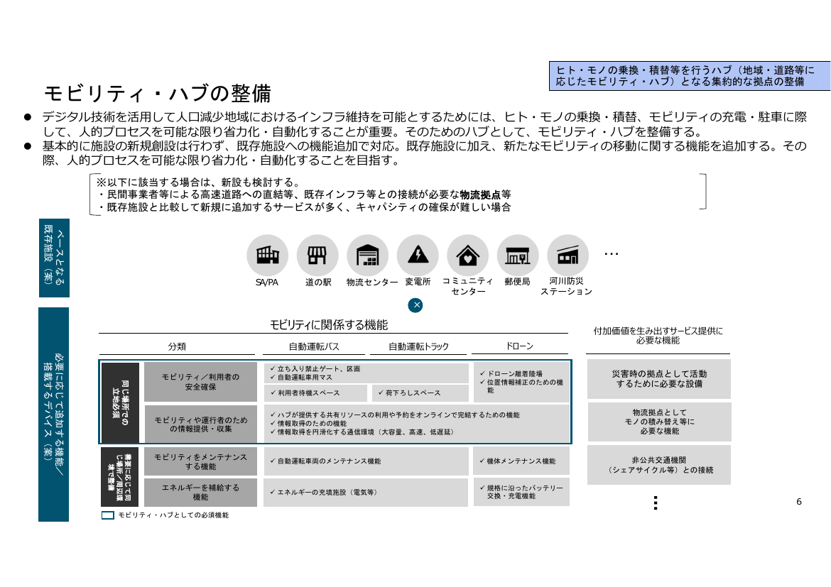
Task: Click the page number 6
Action: click(x=799, y=502)
